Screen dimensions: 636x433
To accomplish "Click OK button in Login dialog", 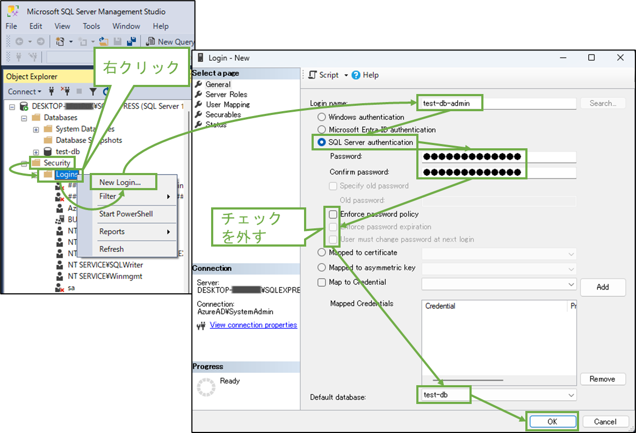I will coord(552,422).
